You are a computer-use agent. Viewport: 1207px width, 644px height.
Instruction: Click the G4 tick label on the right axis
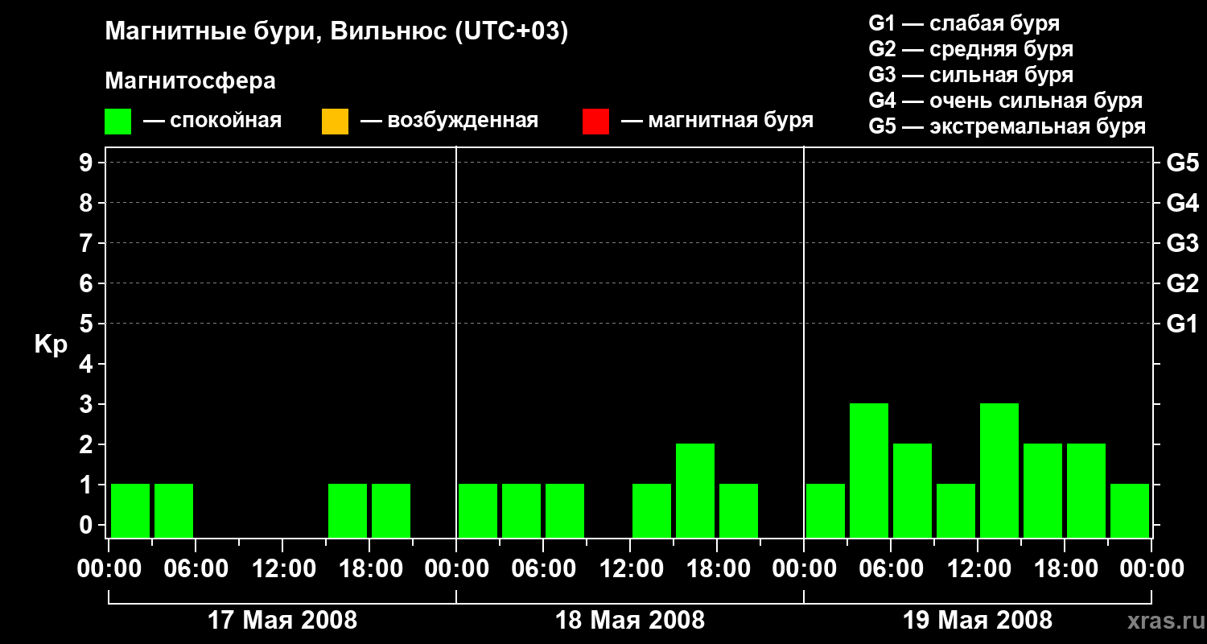click(x=1183, y=203)
